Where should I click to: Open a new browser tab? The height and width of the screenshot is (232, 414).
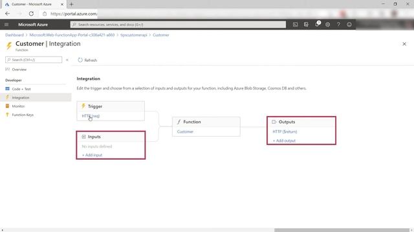point(71,5)
